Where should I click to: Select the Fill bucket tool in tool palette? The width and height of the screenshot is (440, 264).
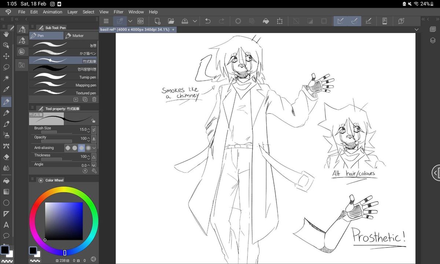6,181
